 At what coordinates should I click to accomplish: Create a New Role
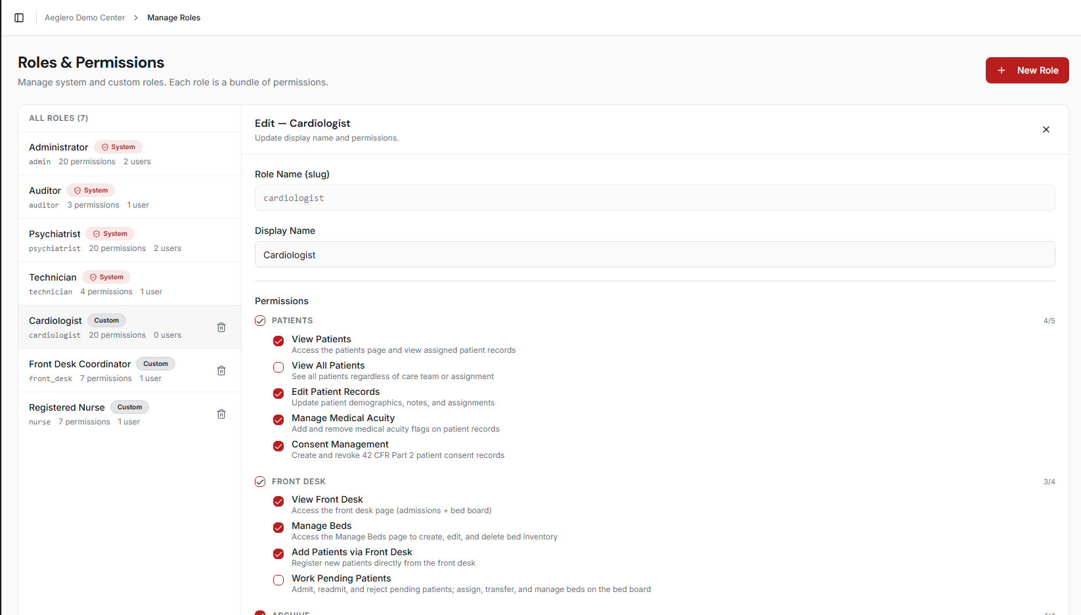point(1027,70)
